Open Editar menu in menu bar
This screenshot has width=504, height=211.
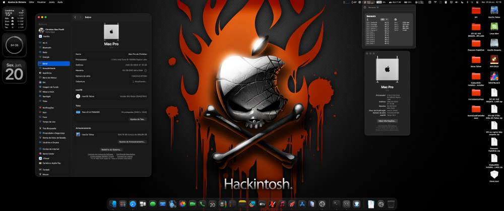tap(31, 2)
